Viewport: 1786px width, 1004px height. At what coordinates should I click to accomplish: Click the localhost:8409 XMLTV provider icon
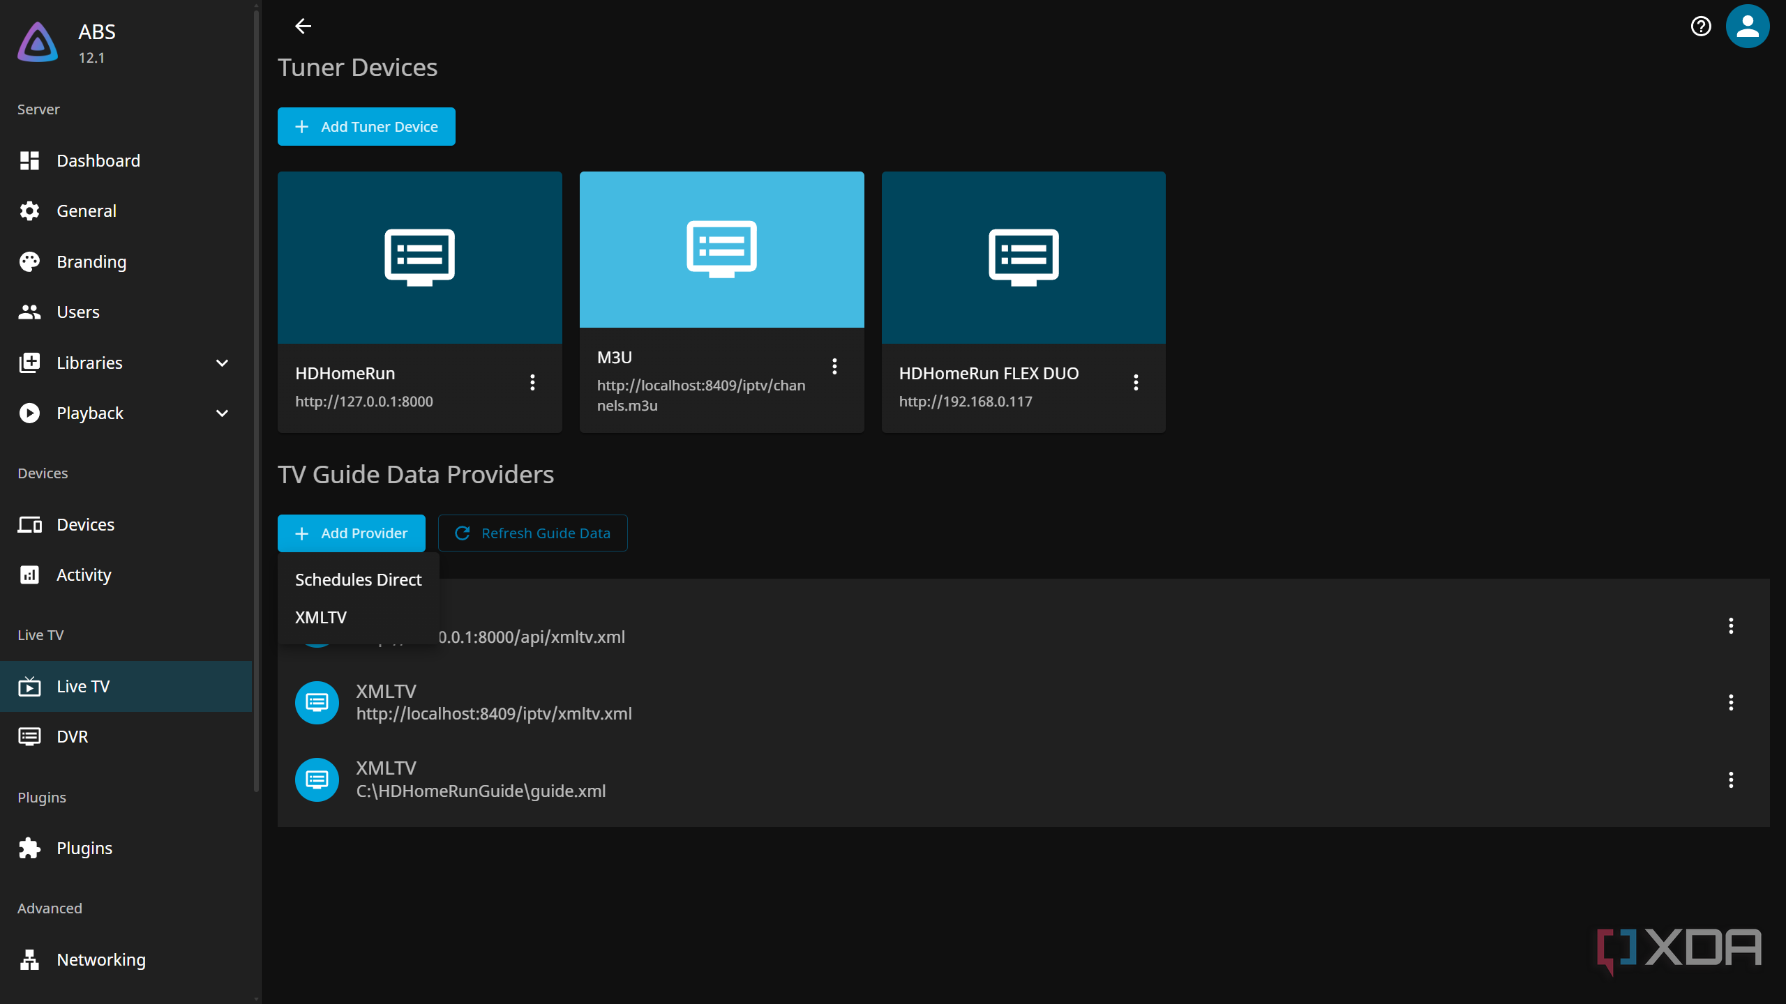click(317, 702)
